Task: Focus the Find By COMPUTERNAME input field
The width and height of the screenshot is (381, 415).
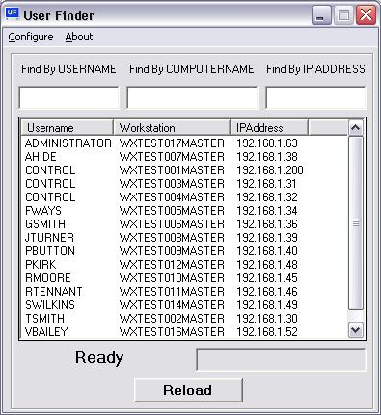Action: coord(192,97)
